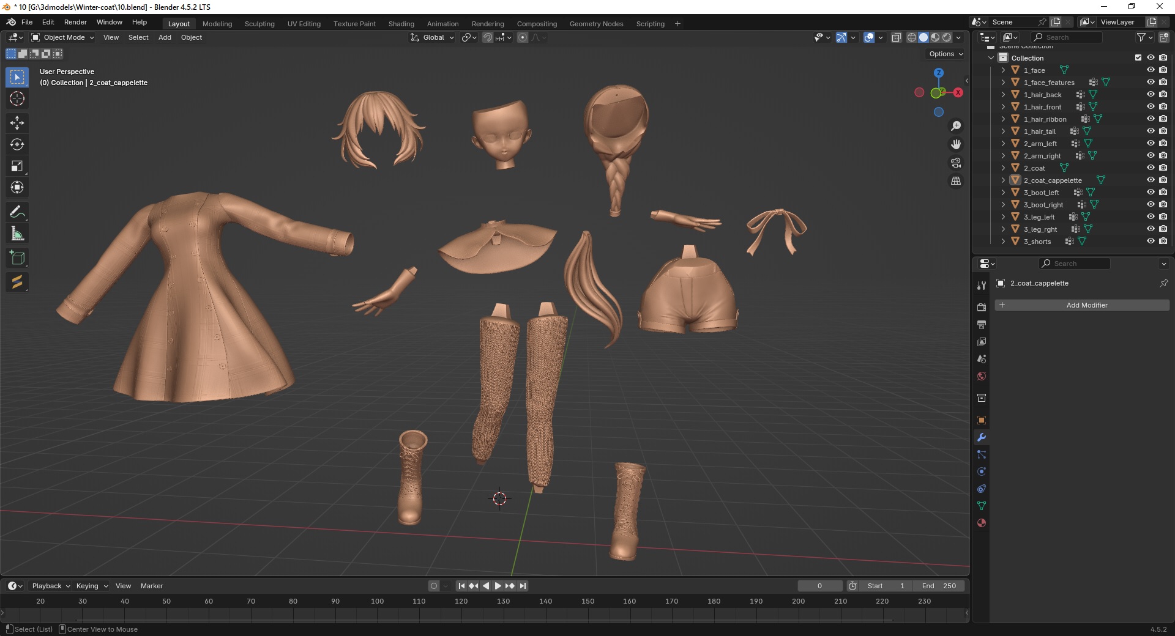Uncheck the Collection exclude checkbox

[x=1138, y=57]
